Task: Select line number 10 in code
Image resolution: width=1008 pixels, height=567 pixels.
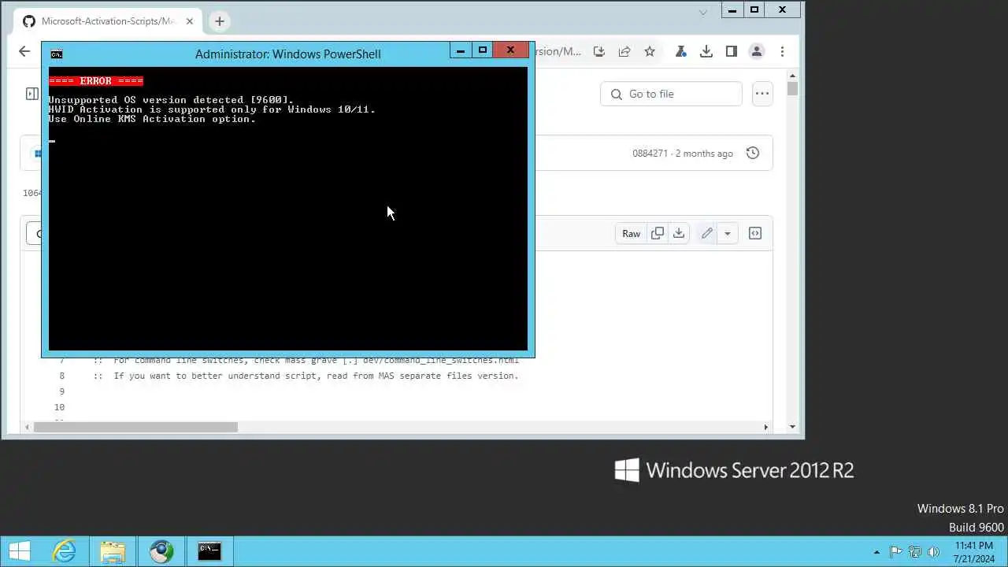Action: click(59, 407)
